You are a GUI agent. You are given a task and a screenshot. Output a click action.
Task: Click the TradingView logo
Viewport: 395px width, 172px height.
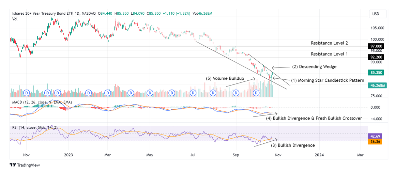coord(25,165)
